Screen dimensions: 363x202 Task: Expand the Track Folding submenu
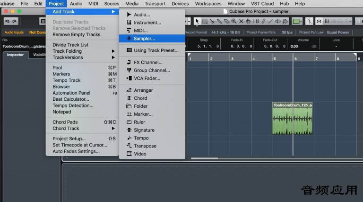click(113, 51)
